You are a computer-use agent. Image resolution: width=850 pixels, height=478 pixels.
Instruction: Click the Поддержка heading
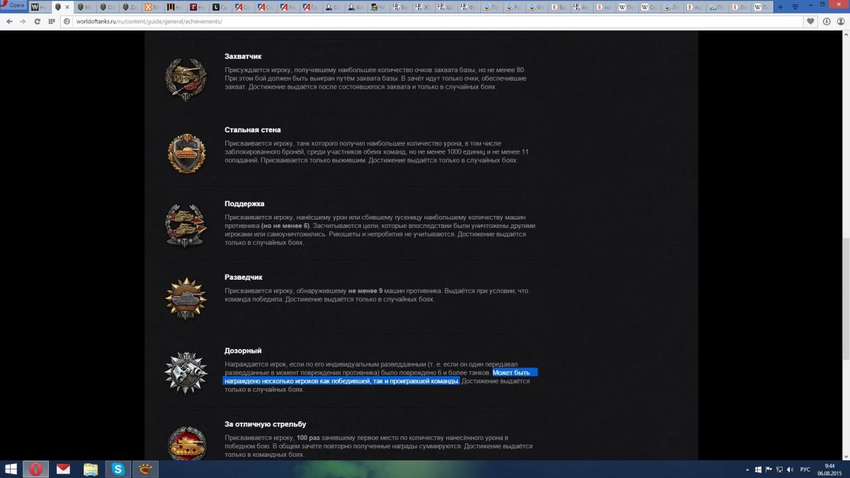point(244,203)
